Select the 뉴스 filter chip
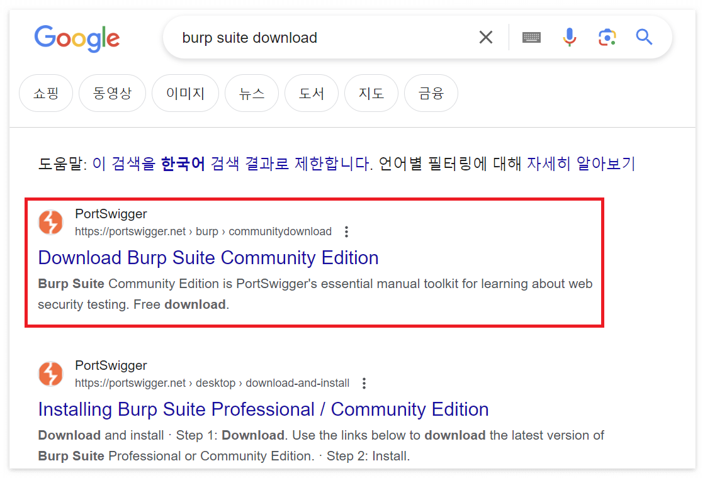 pyautogui.click(x=252, y=94)
